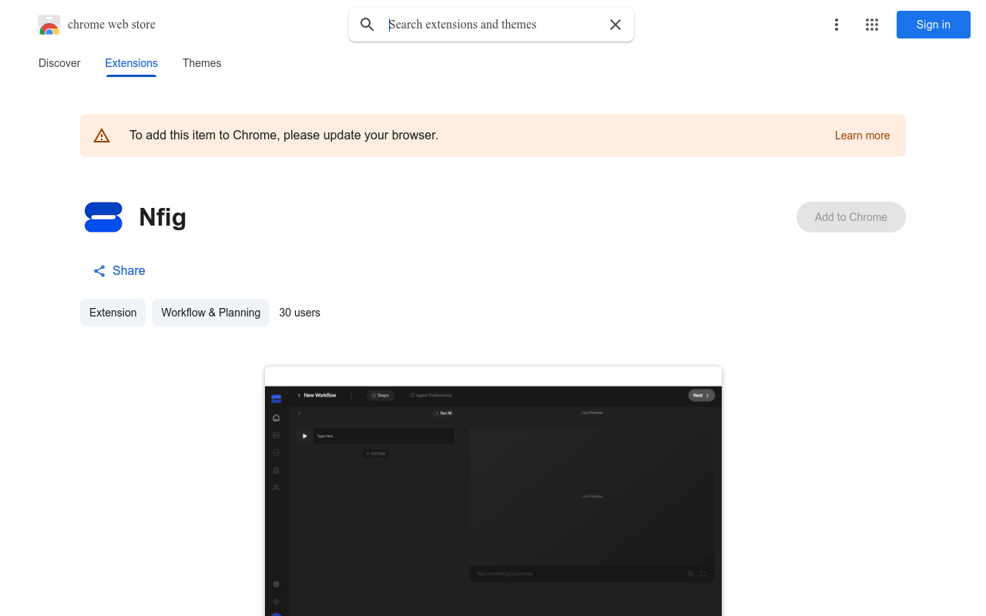The width and height of the screenshot is (986, 616).
Task: Click the Learn more link in the warning banner
Action: (x=862, y=136)
